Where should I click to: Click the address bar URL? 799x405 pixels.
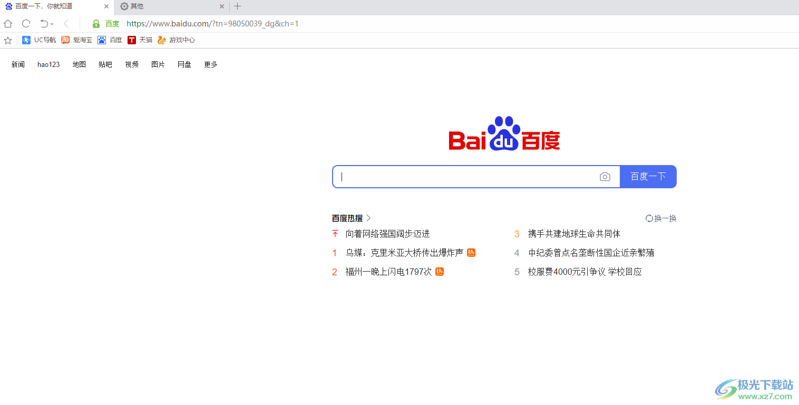pos(212,24)
